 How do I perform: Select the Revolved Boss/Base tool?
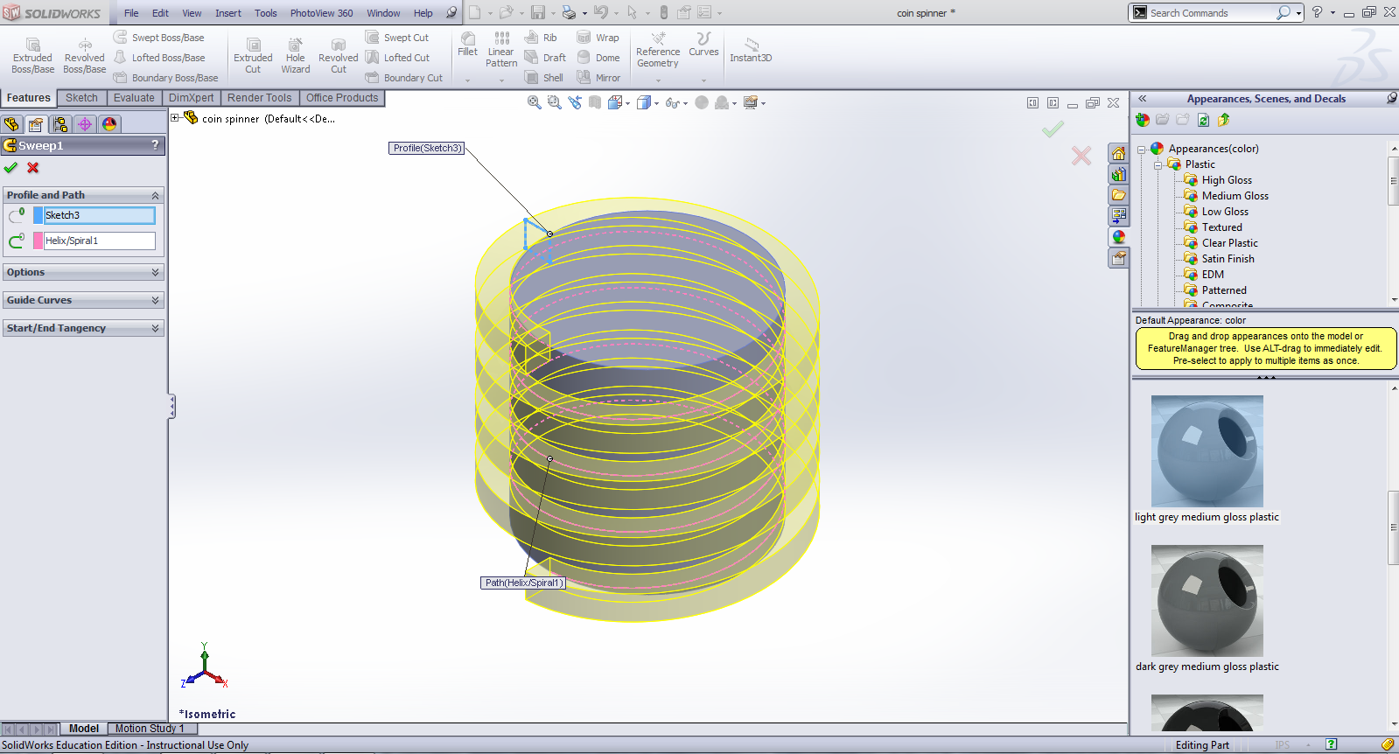click(84, 55)
